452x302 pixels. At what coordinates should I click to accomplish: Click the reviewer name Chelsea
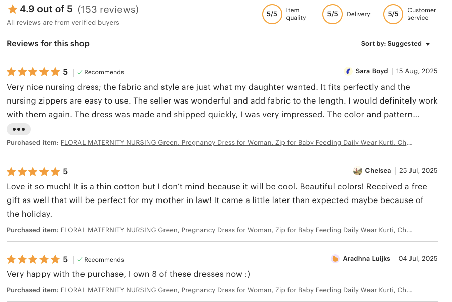378,171
